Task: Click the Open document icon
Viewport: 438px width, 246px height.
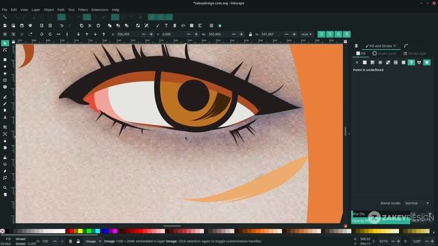Action: click(13, 26)
